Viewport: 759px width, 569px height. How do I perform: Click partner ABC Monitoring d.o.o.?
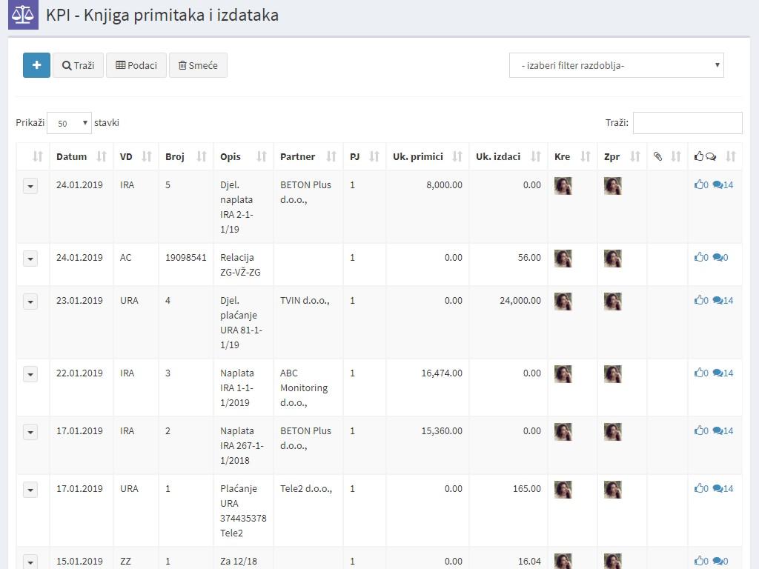coord(304,387)
